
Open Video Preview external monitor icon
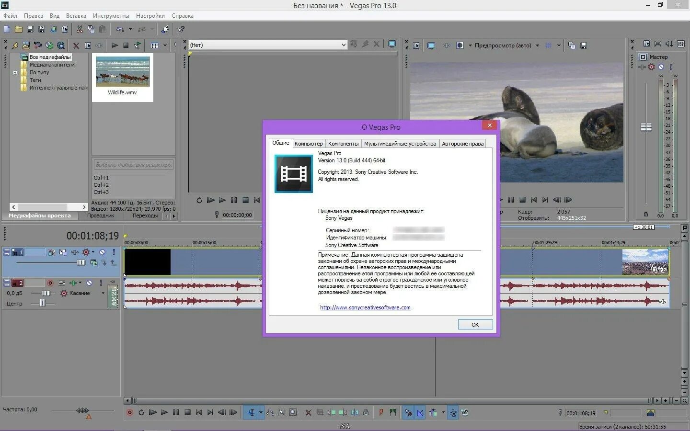[431, 45]
